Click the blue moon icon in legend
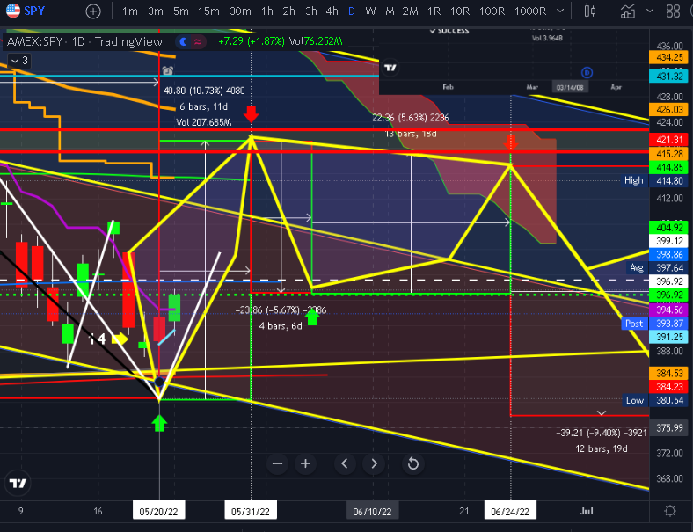This screenshot has width=693, height=532. [183, 41]
